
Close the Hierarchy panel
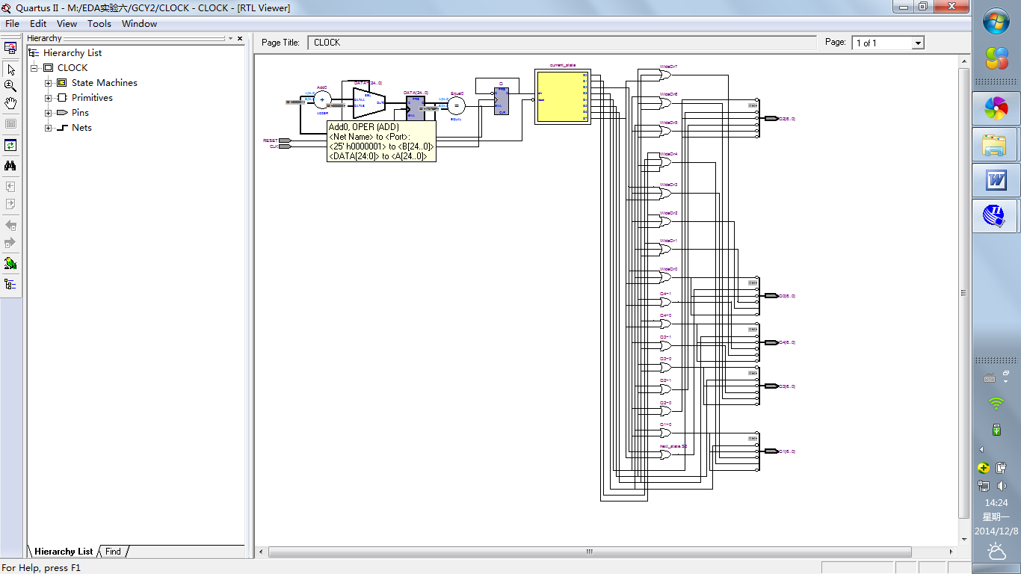(x=241, y=38)
